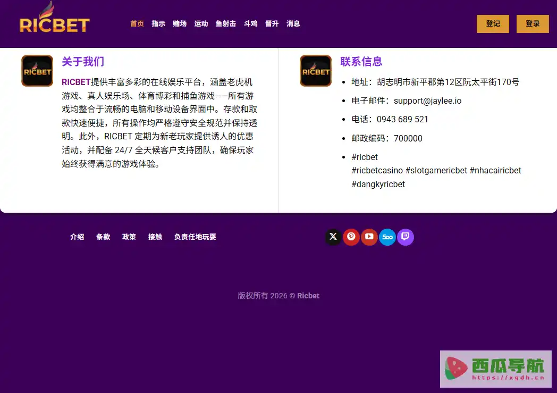Click the #slotgamericbet hashtag
Screen dimensions: 557x393
coord(436,171)
